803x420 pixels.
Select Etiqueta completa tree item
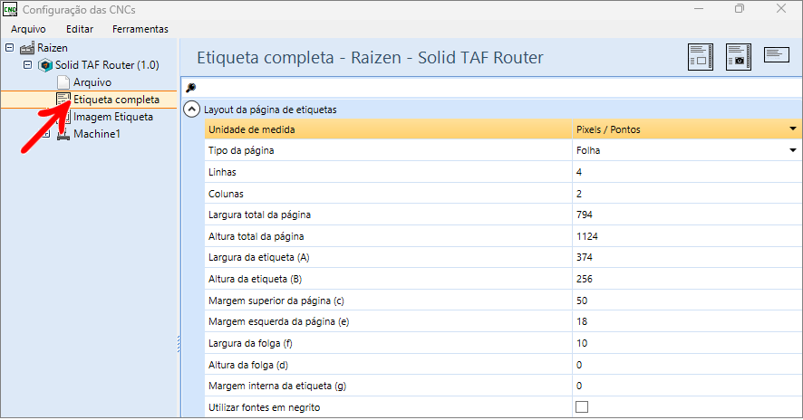116,100
